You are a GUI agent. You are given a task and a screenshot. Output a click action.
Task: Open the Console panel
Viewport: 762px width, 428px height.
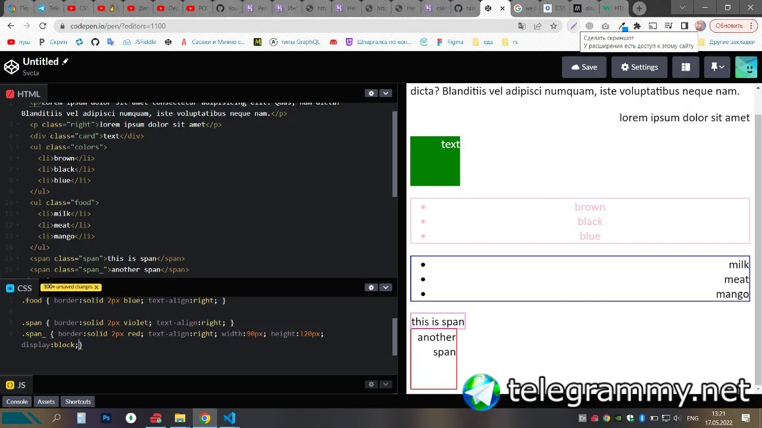click(17, 402)
